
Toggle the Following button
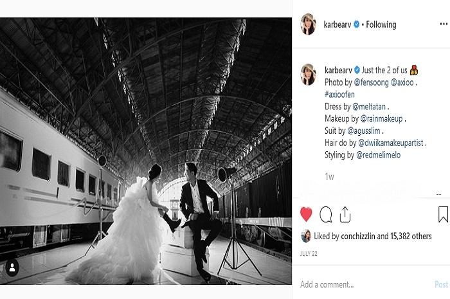point(381,24)
